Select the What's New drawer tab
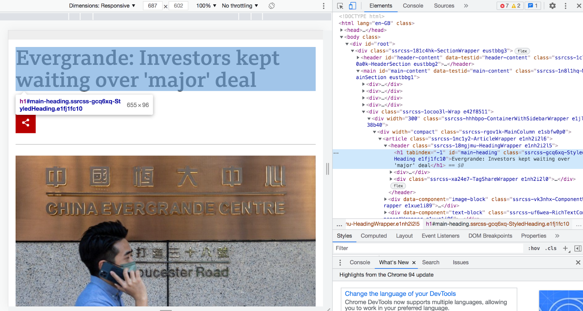Screen dimensions: 583x311 (x=394, y=263)
